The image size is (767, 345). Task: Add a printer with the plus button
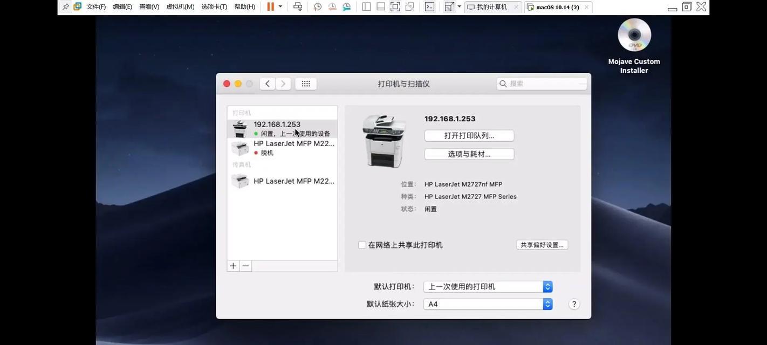[x=233, y=266]
